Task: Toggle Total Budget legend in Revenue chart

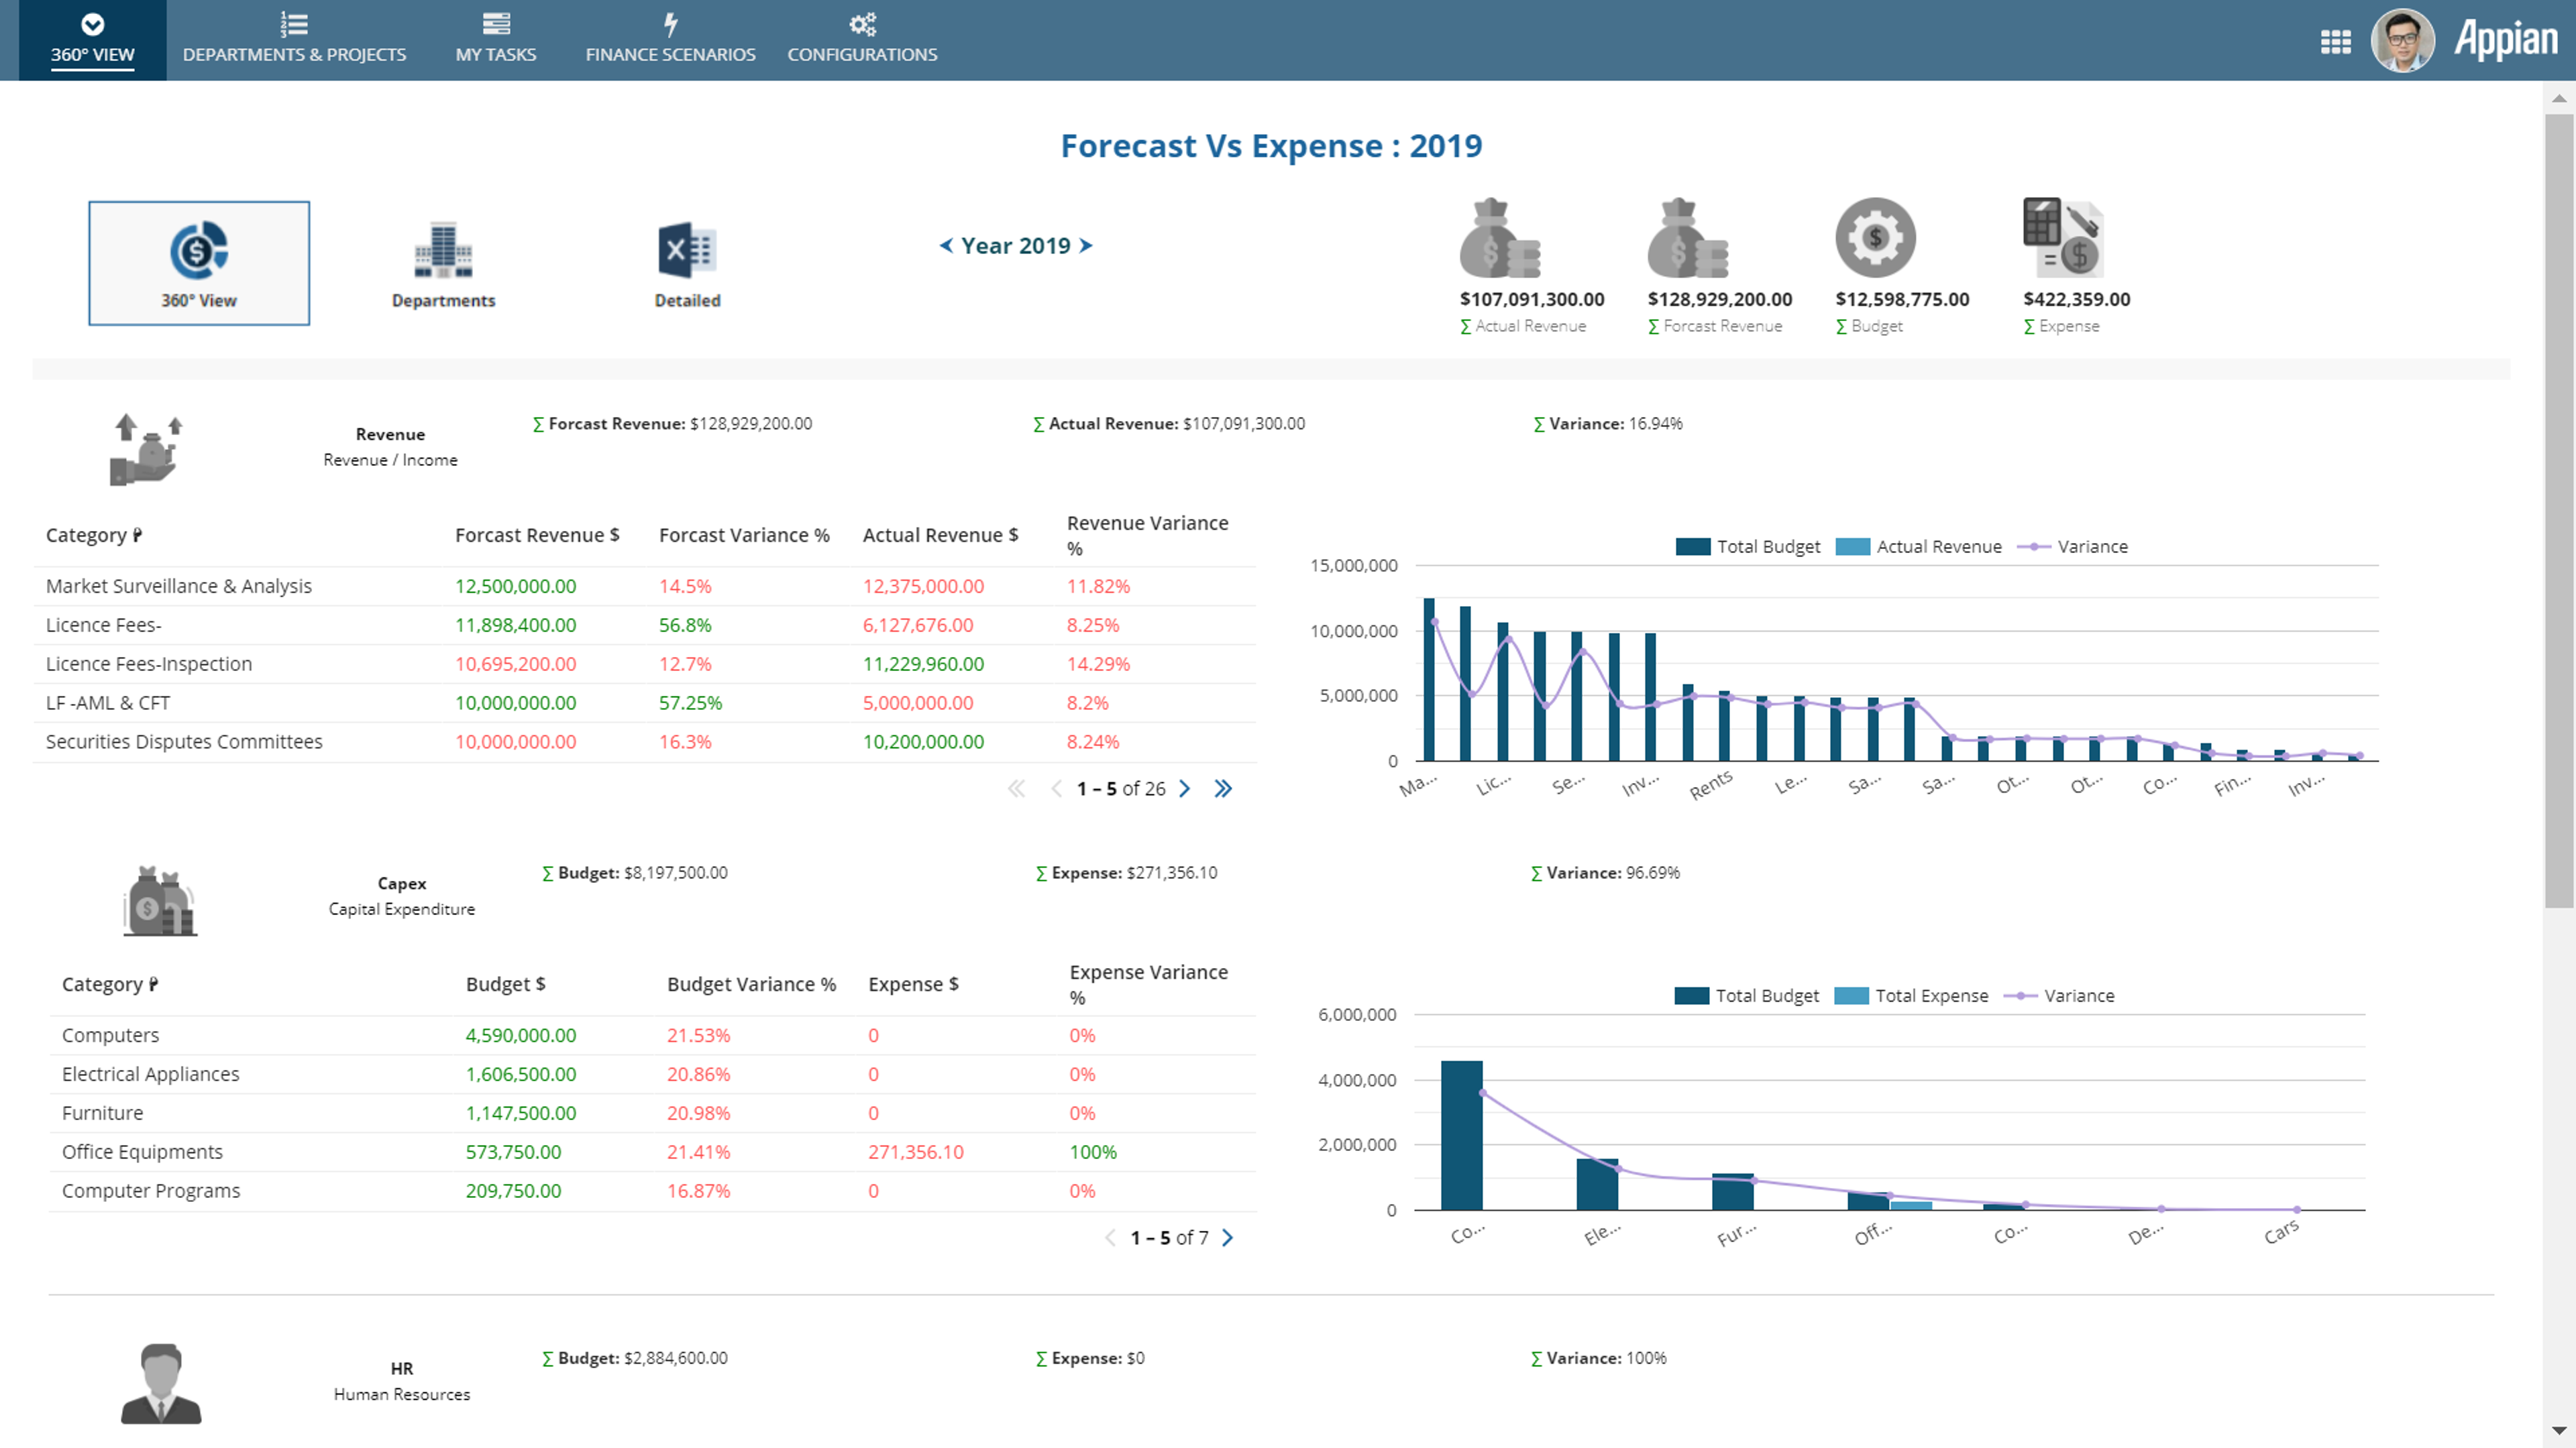Action: [x=1748, y=548]
